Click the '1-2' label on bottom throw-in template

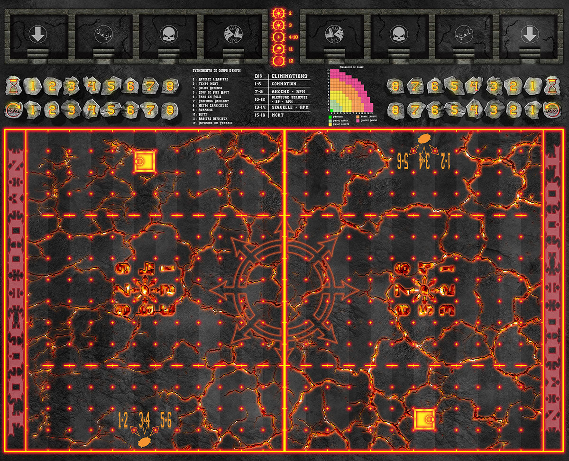123,420
